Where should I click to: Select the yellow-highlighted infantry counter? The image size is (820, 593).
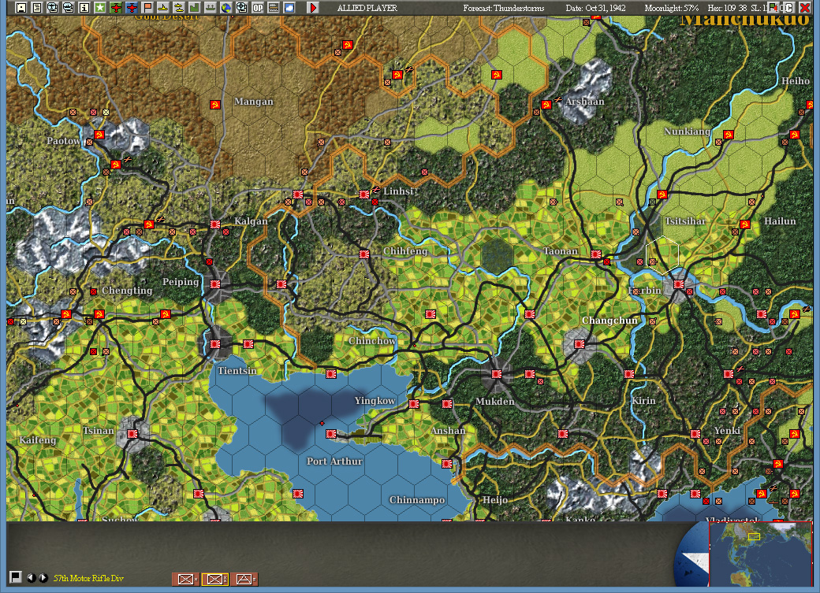pyautogui.click(x=214, y=578)
